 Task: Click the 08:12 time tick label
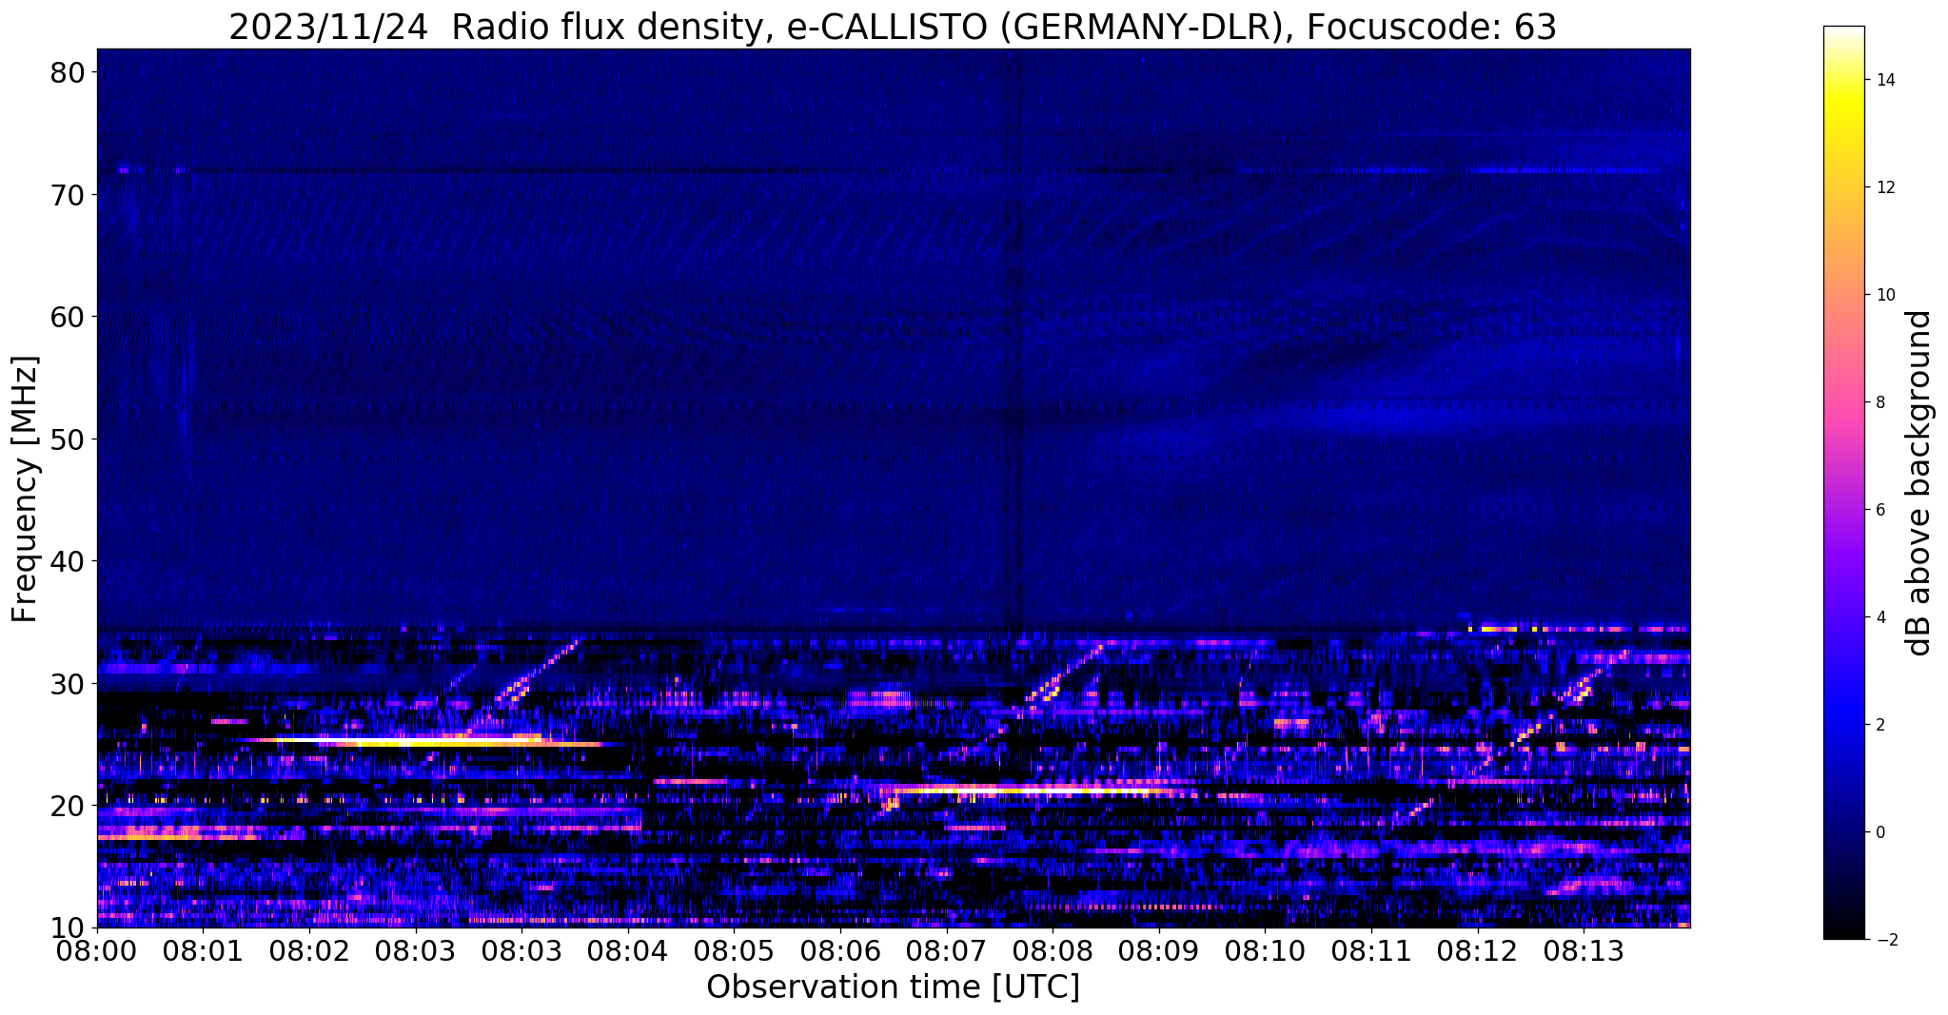(1477, 951)
